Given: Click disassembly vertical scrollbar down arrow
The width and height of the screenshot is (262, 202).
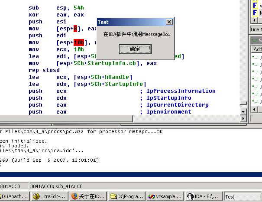Looking at the screenshot, I should (x=243, y=112).
